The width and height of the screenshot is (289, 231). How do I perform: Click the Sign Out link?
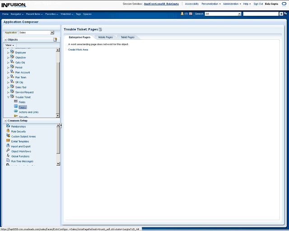tap(258, 4)
